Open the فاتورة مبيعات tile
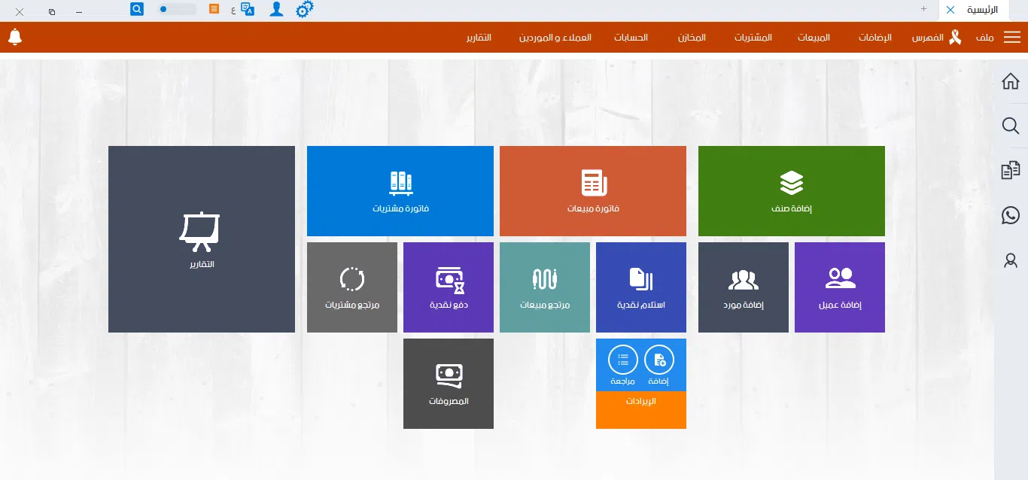 click(593, 191)
